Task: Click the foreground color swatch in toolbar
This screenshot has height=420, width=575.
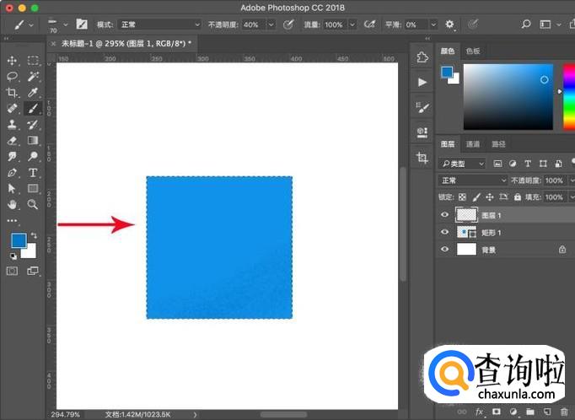Action: pyautogui.click(x=18, y=240)
